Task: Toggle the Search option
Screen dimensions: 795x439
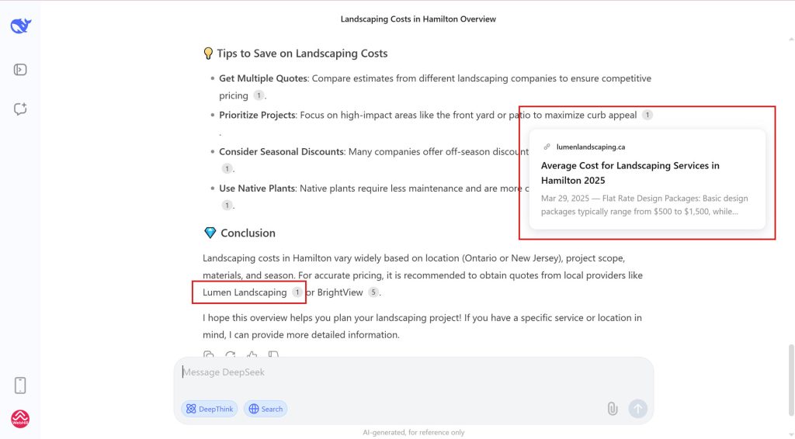Action: [x=266, y=409]
